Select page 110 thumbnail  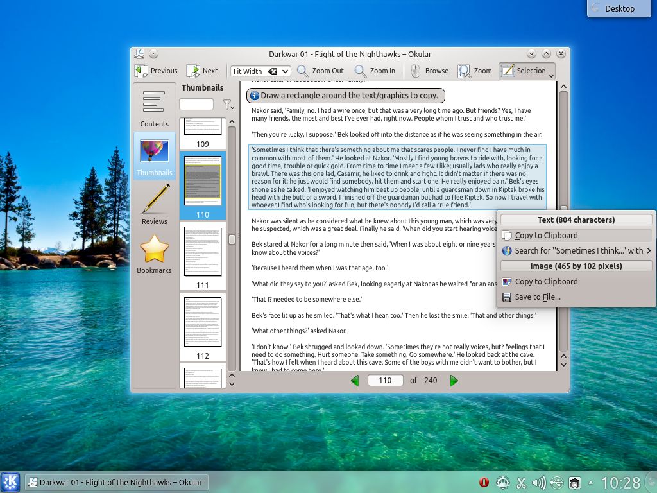(x=203, y=186)
